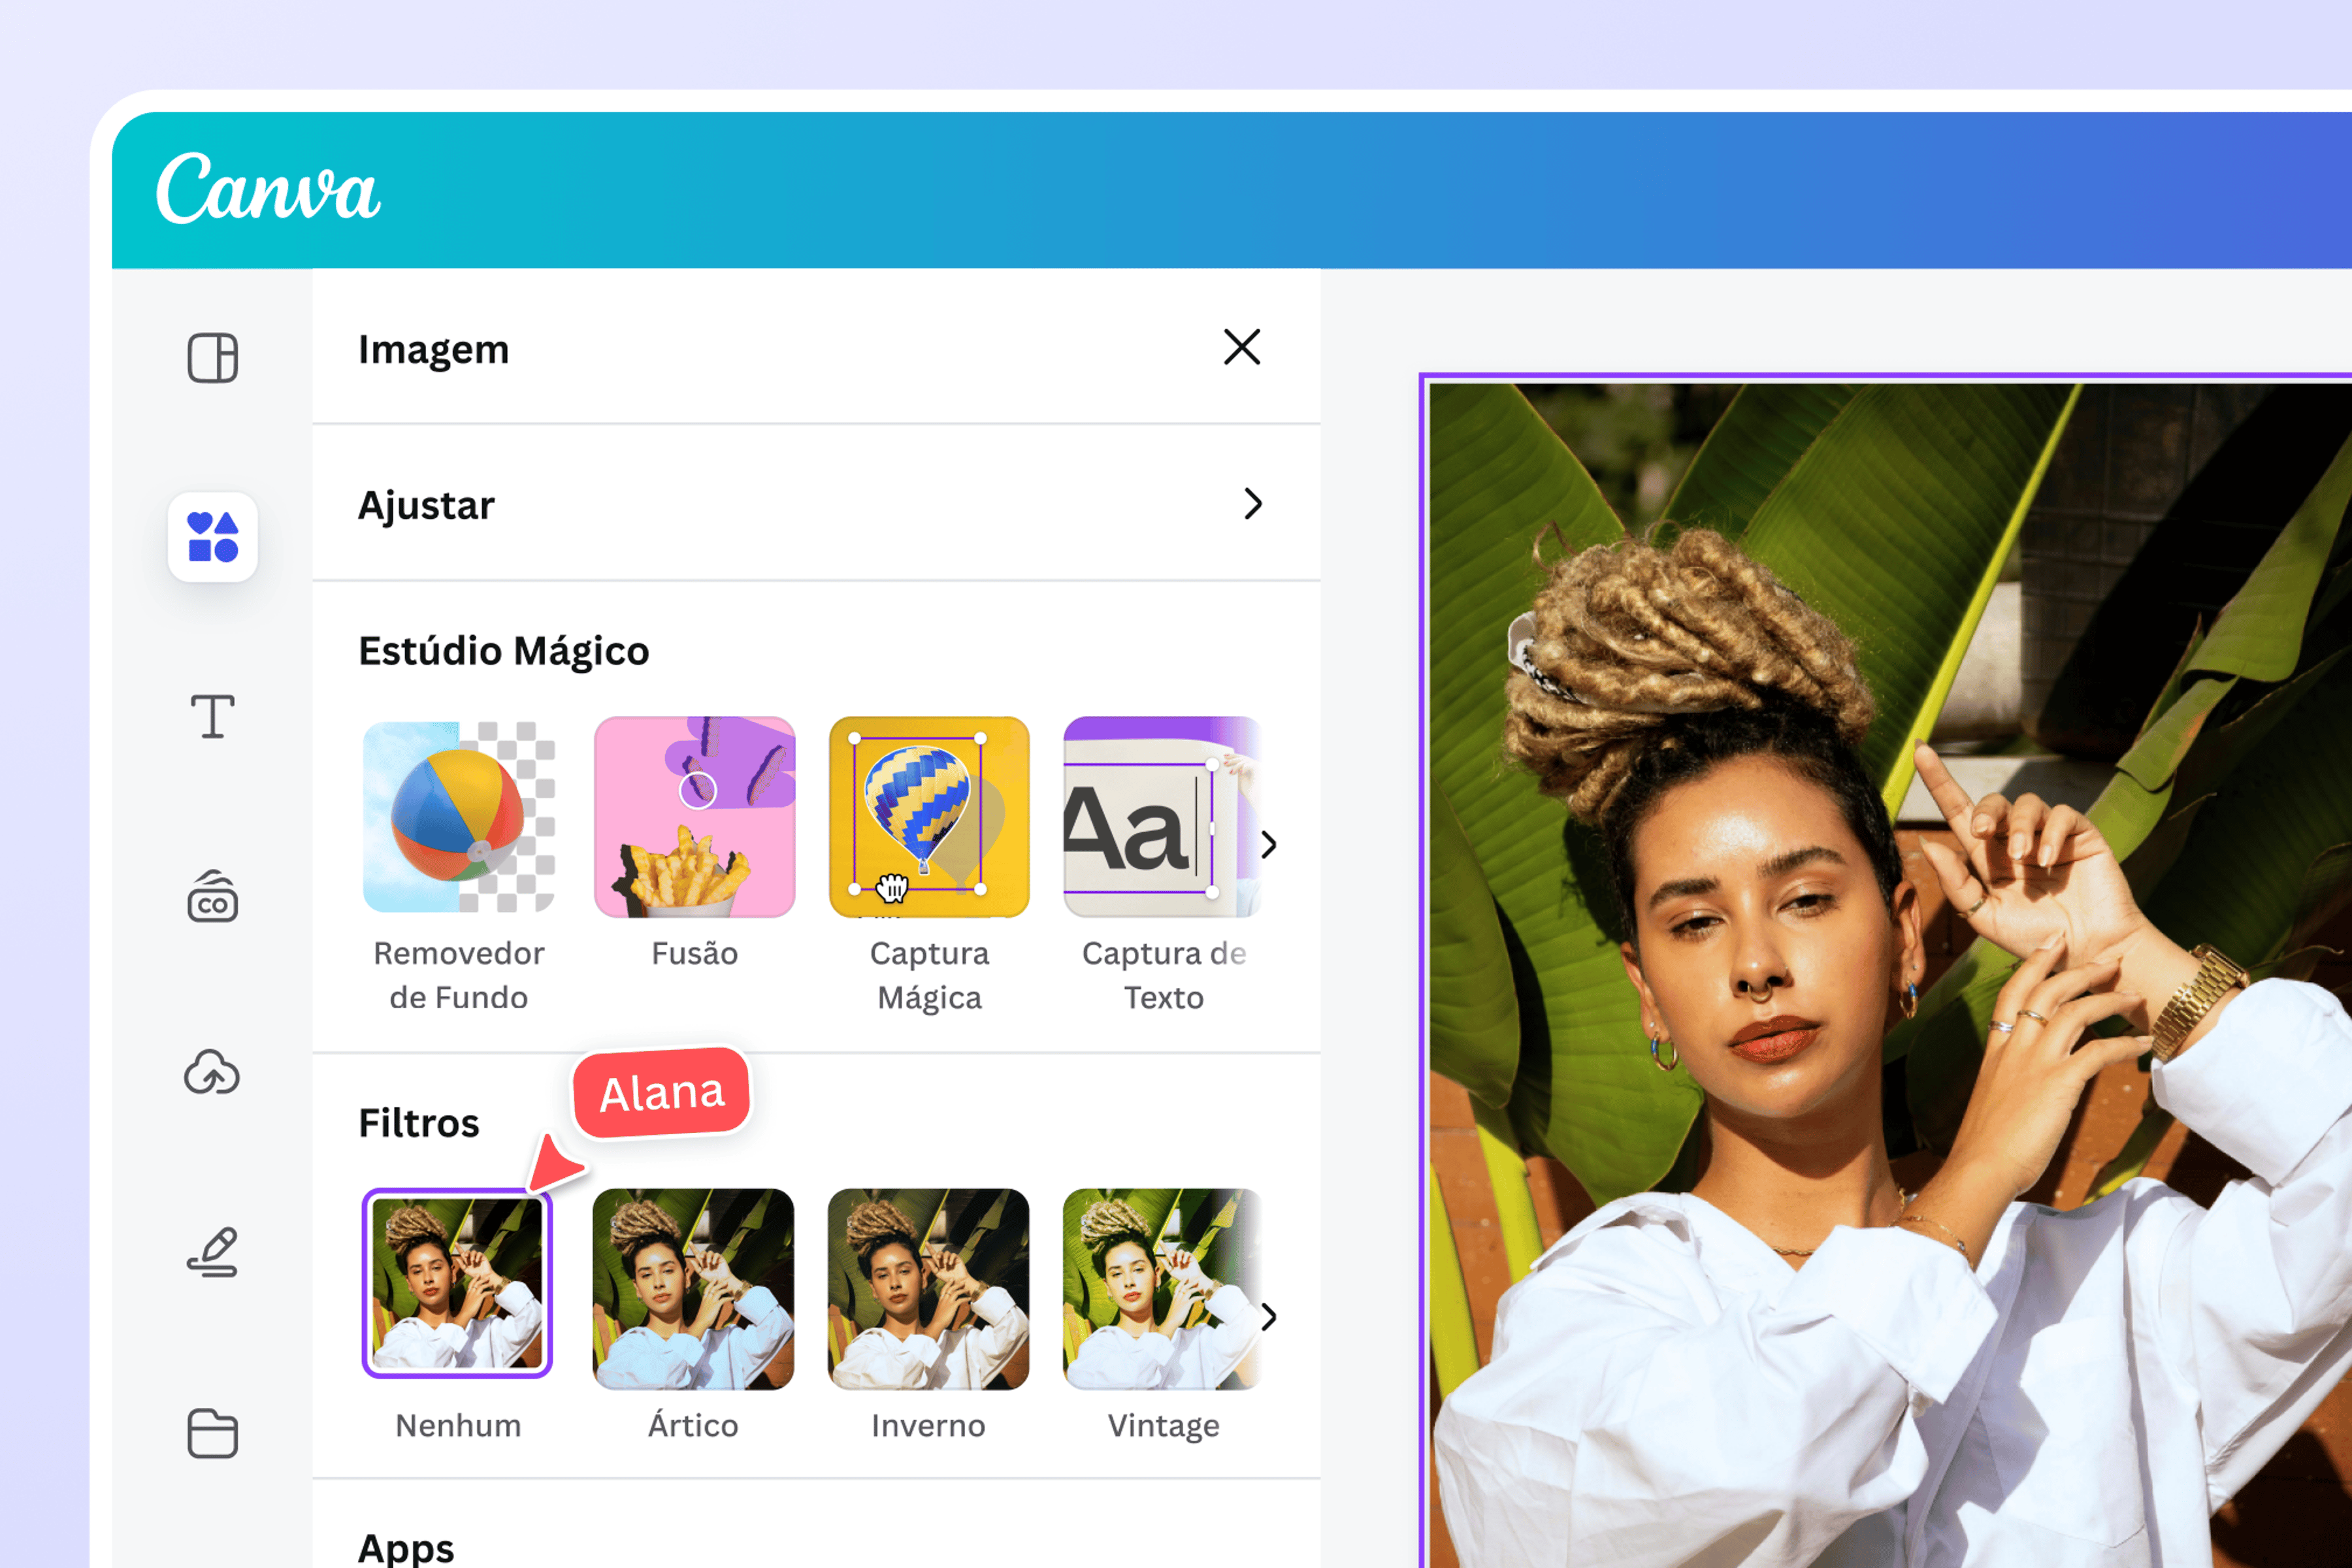Open the Fusão tool thumbnail
Viewport: 2352px width, 1568px height.
[x=694, y=816]
